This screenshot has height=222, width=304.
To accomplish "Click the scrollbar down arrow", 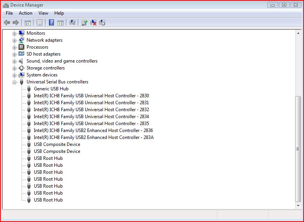I will pos(298,205).
